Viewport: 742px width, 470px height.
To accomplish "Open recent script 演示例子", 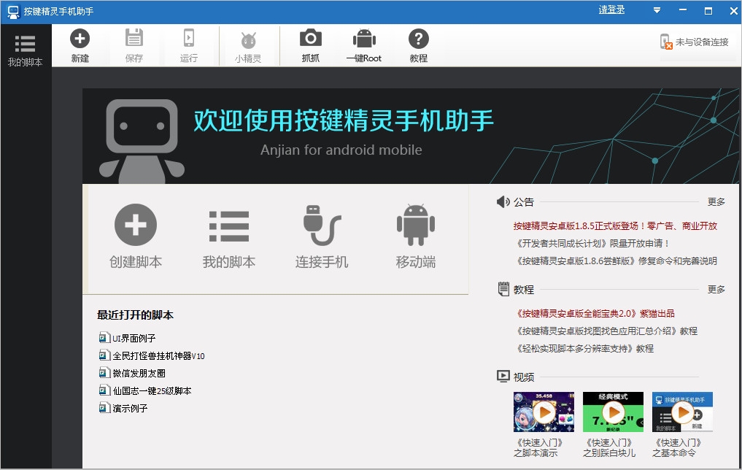I will [130, 408].
